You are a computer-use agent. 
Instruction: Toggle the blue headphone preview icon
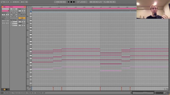click(31, 11)
